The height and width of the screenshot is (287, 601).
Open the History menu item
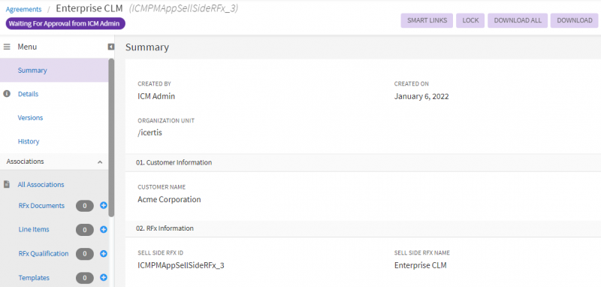coord(29,141)
